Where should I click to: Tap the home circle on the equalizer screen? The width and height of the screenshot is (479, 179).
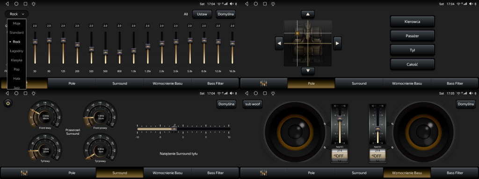16,4
